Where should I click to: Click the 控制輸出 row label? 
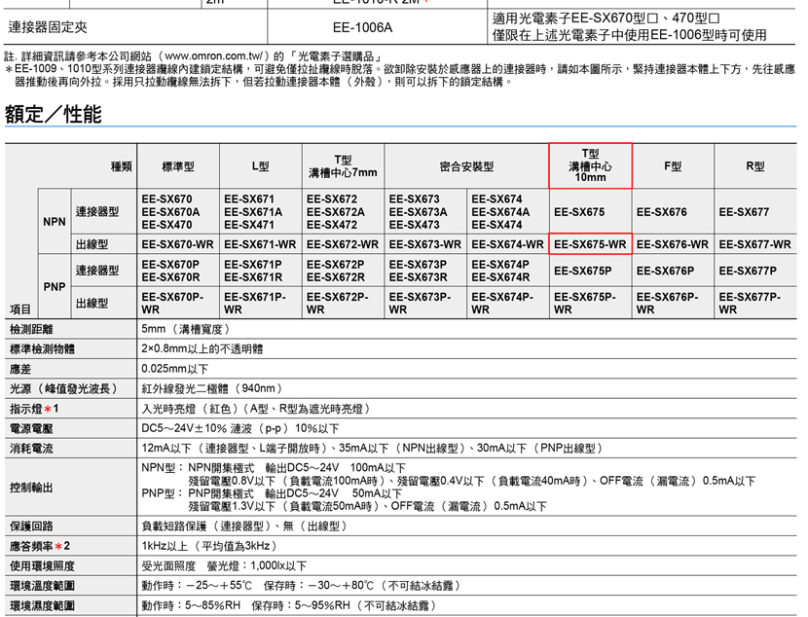pos(32,486)
